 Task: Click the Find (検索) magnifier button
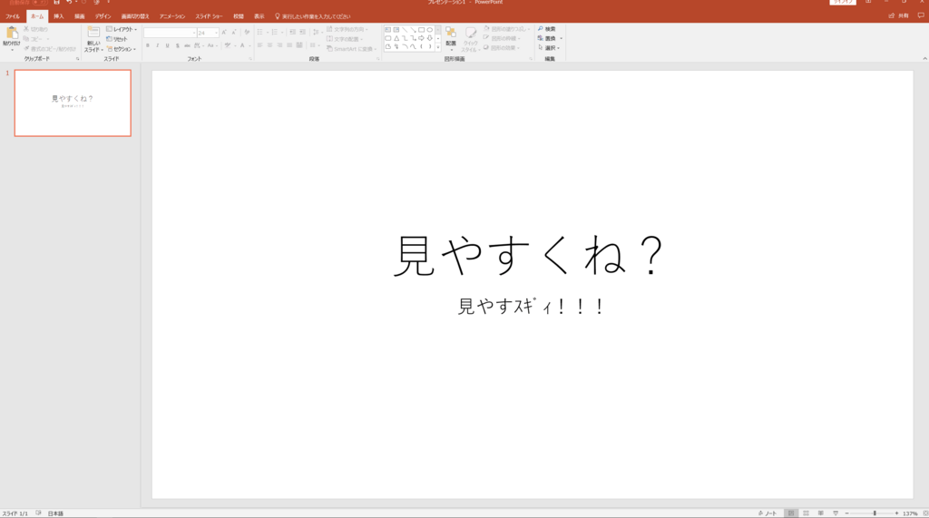click(x=546, y=28)
